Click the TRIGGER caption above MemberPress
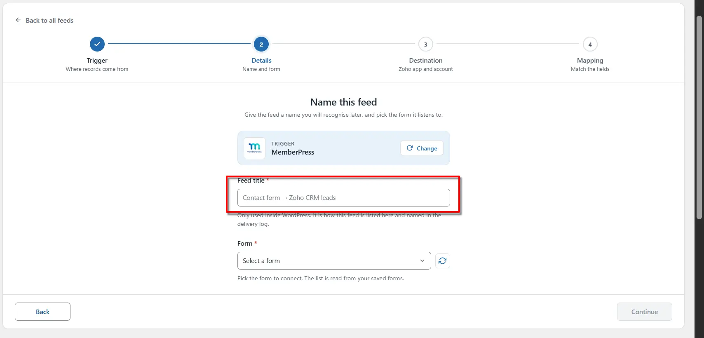 283,143
